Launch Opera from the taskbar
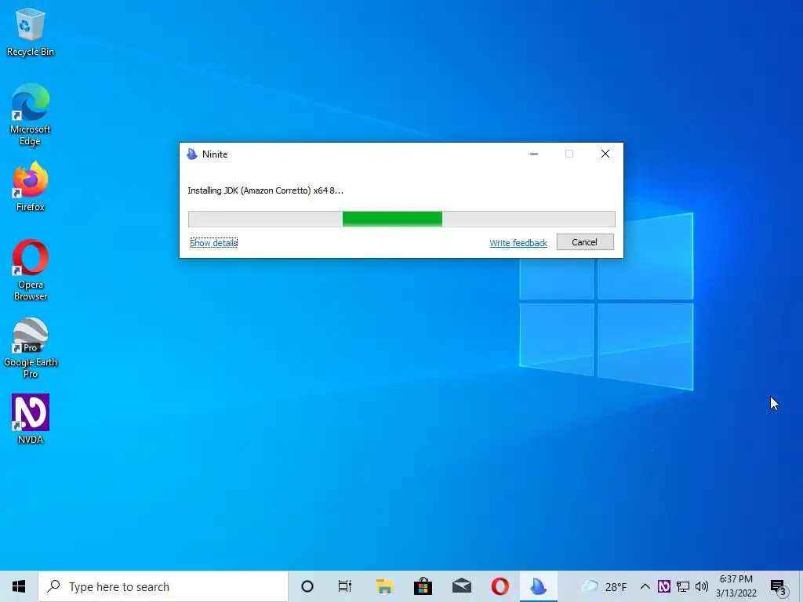 tap(500, 586)
